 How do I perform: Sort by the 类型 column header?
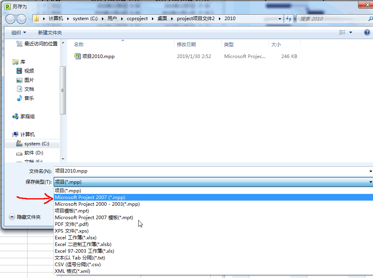click(228, 44)
